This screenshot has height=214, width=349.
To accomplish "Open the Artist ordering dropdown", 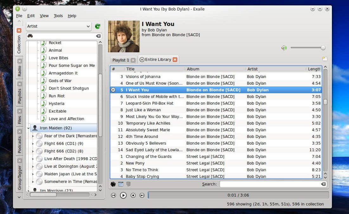I will [59, 26].
